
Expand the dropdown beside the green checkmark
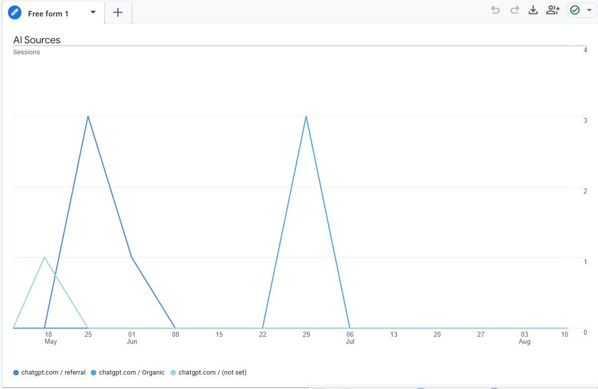590,10
